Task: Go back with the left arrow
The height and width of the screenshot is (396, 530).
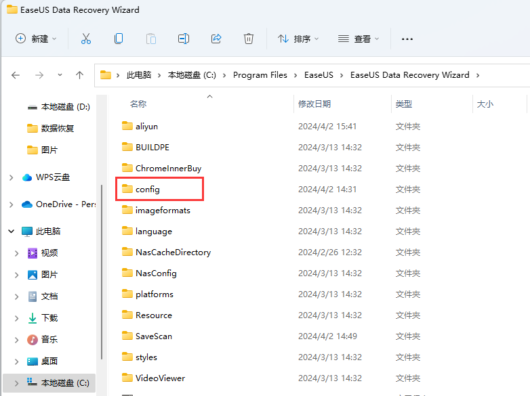Action: coord(16,75)
